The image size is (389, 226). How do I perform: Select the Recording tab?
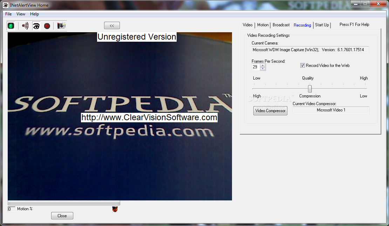tap(302, 25)
